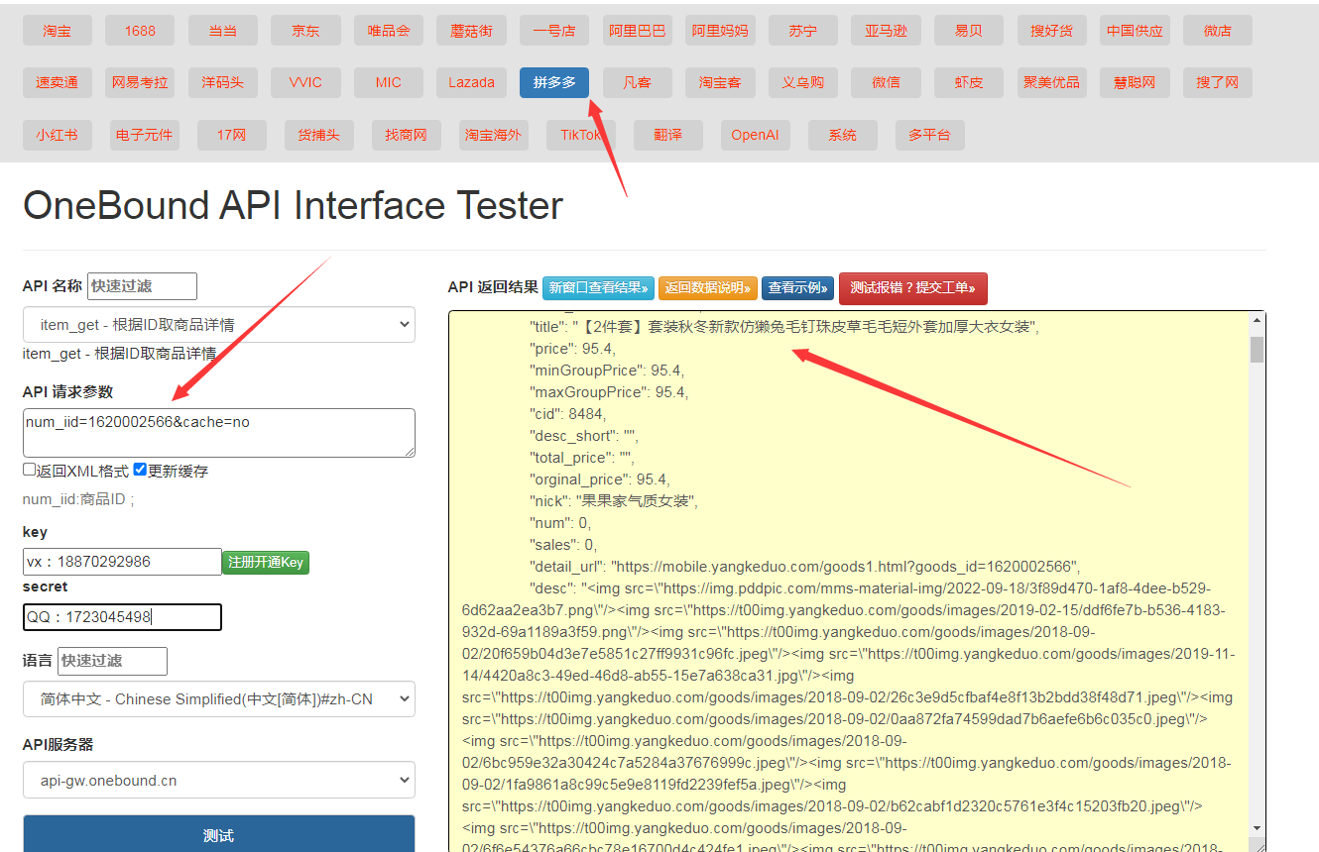Open the 义乌购 tab
The width and height of the screenshot is (1319, 852).
click(x=802, y=82)
